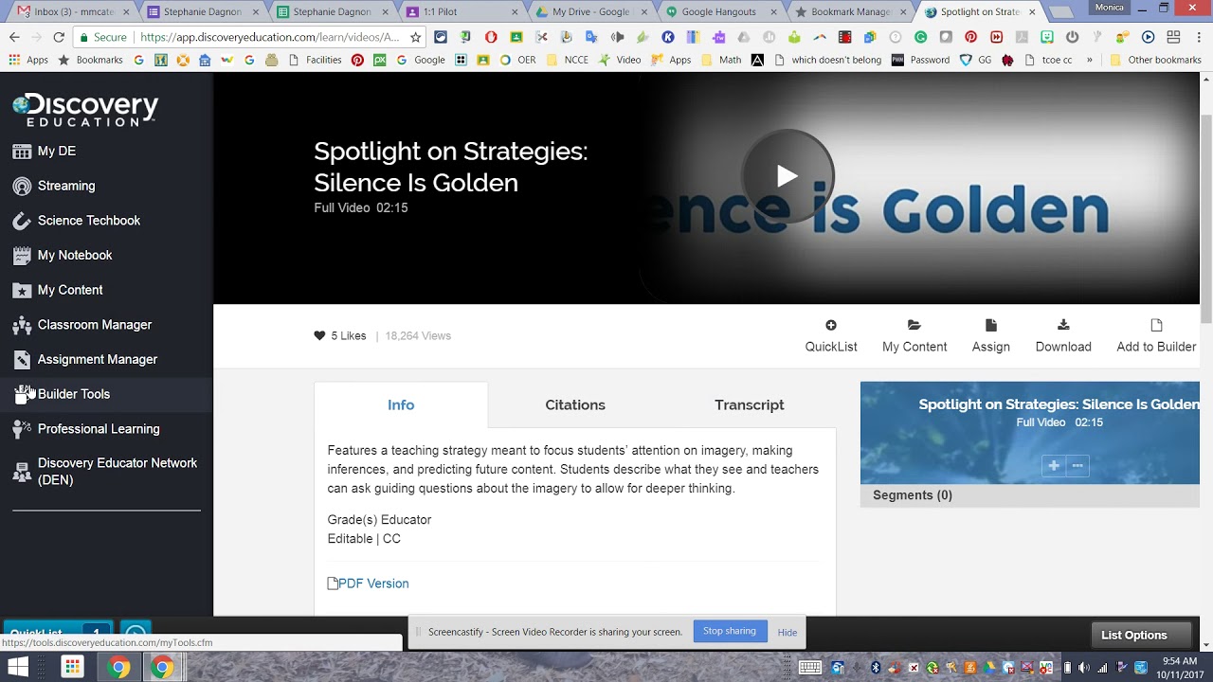Reload the page
The height and width of the screenshot is (682, 1213).
click(59, 37)
